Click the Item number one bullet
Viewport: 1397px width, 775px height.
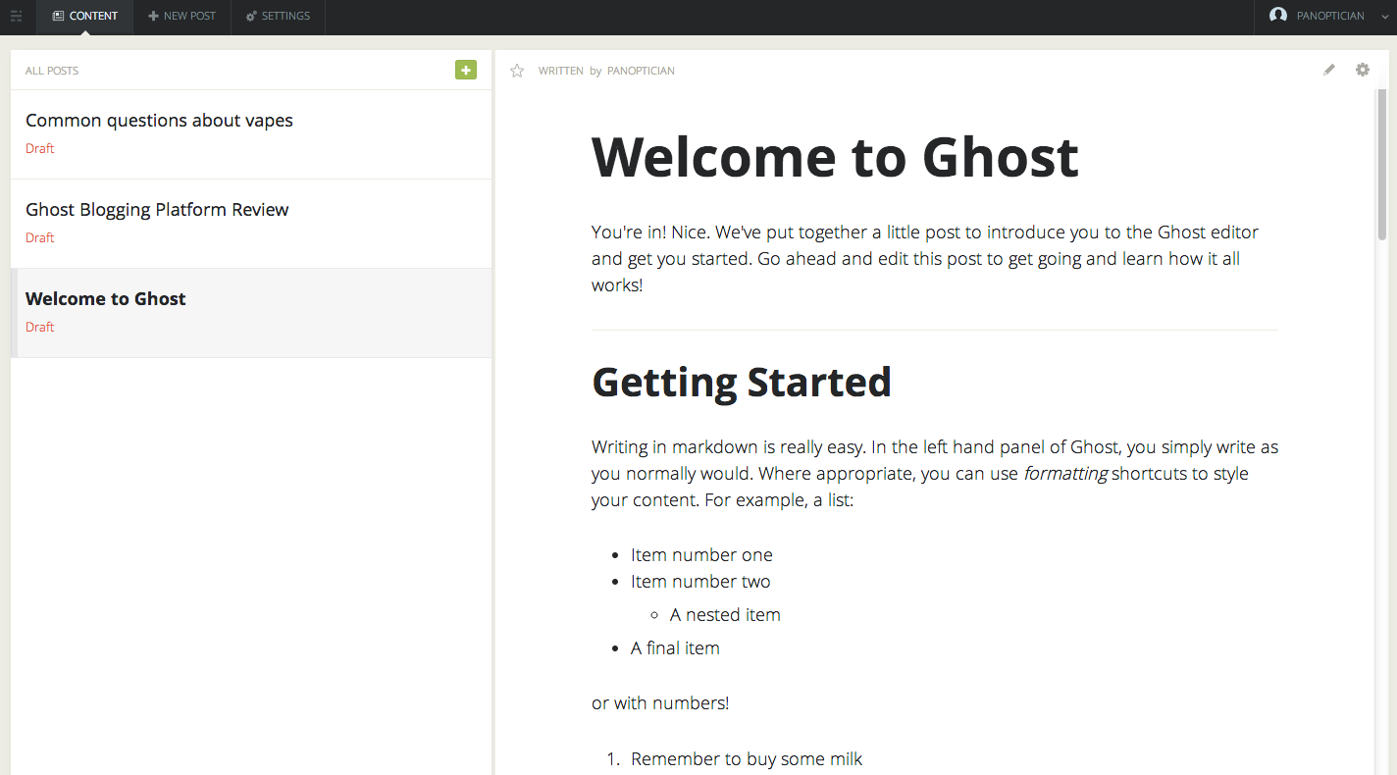coord(701,555)
